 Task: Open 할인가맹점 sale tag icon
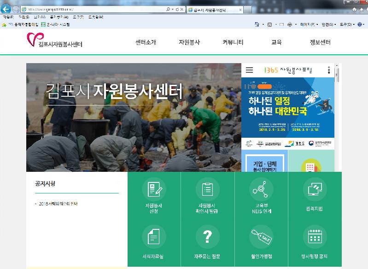pyautogui.click(x=261, y=237)
